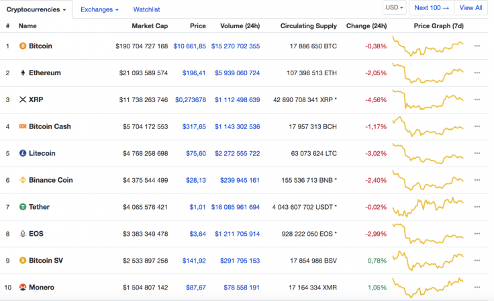Click the Tether logo icon
494x301 pixels.
(x=23, y=207)
